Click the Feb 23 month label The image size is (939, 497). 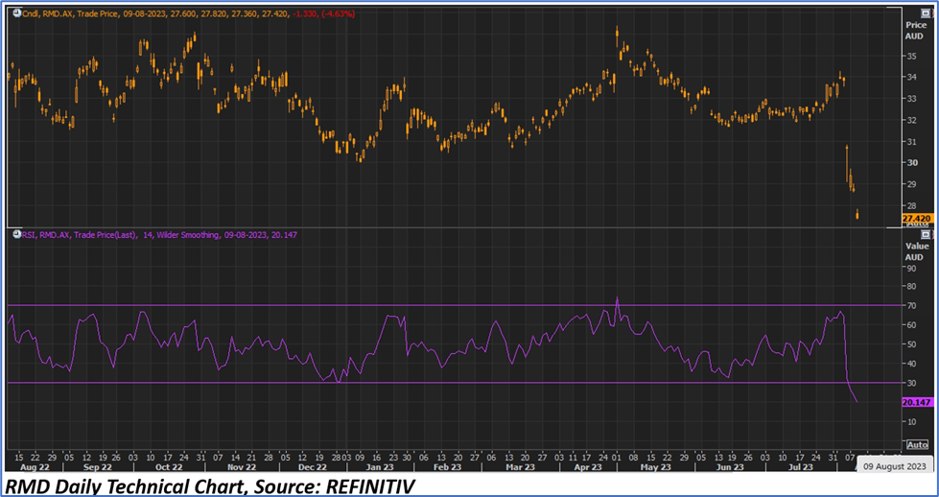click(448, 467)
